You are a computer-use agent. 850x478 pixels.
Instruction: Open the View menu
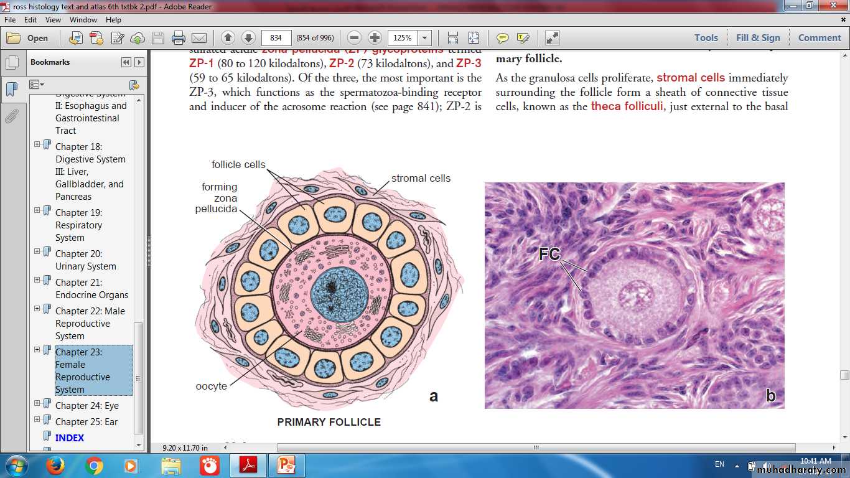pyautogui.click(x=53, y=20)
